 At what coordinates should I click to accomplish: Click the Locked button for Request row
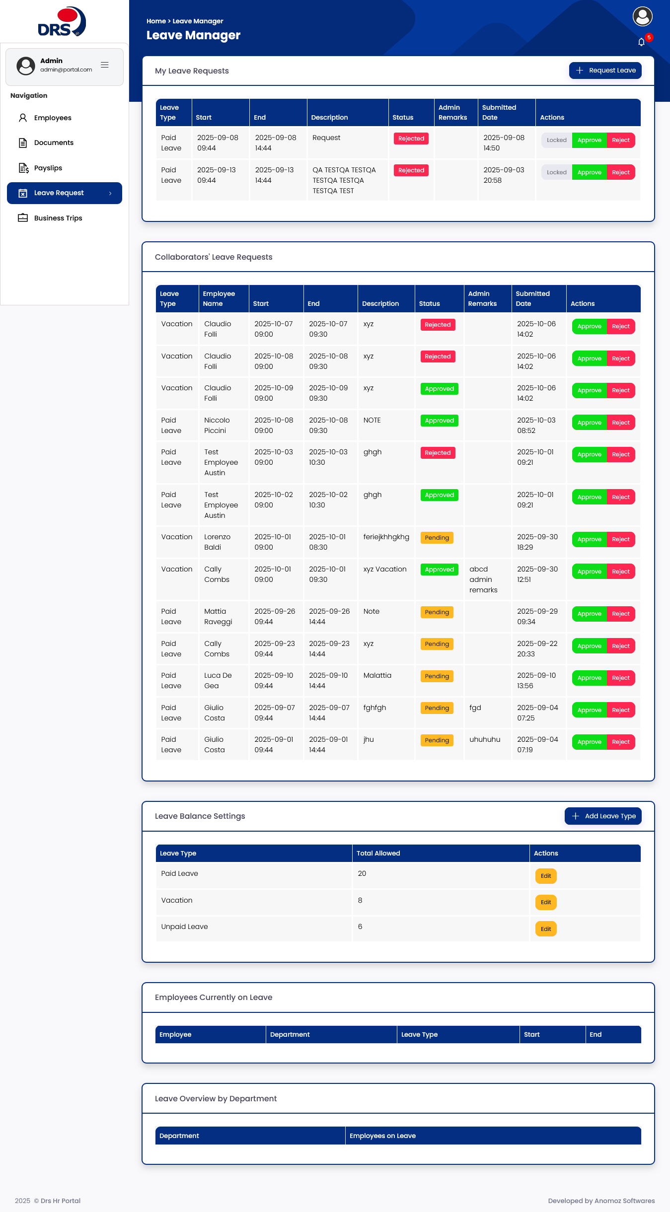pos(556,141)
